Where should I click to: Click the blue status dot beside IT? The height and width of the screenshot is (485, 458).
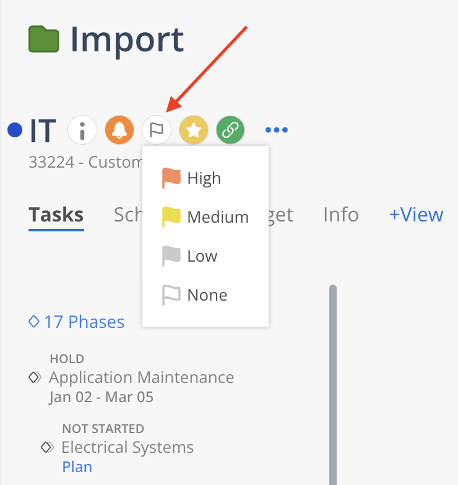pos(14,130)
